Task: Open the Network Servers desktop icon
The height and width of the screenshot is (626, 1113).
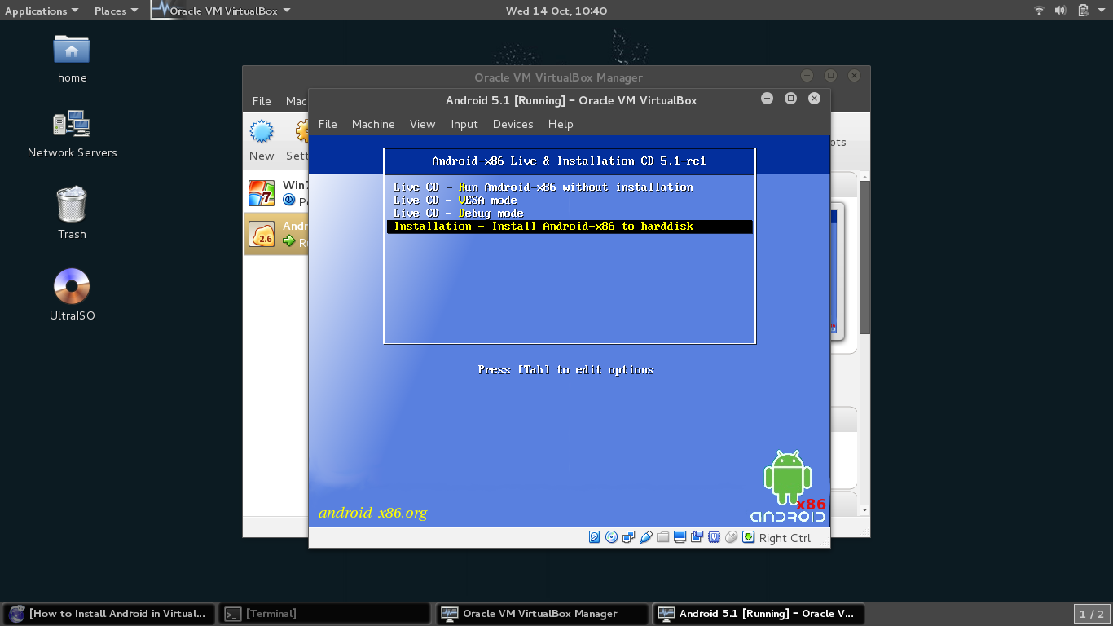Action: click(x=72, y=134)
